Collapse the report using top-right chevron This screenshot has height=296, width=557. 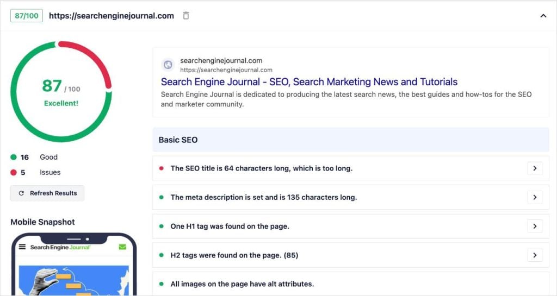(x=543, y=16)
